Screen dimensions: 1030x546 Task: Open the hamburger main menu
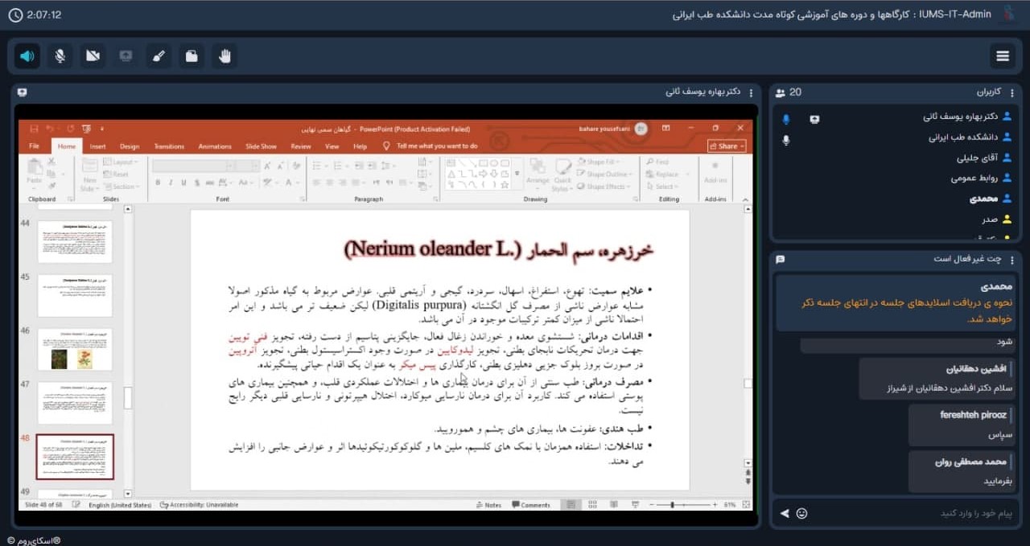(x=1003, y=55)
